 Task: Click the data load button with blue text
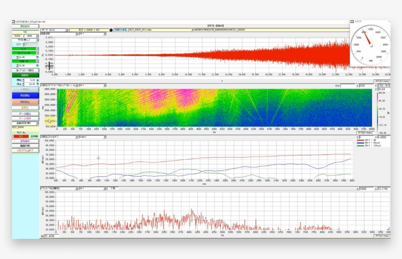coord(25,114)
